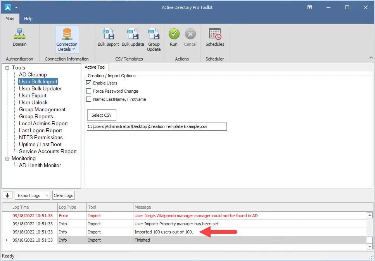375x261 pixels.
Task: Click the Clear Logs button
Action: 63,195
